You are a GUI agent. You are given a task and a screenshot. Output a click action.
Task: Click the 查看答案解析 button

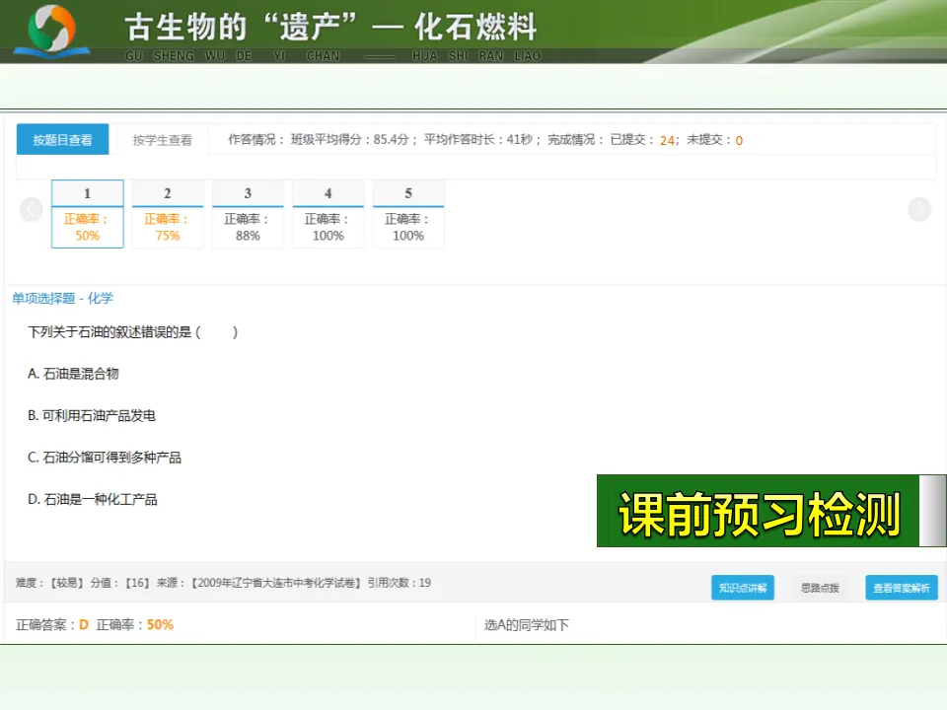pos(902,588)
